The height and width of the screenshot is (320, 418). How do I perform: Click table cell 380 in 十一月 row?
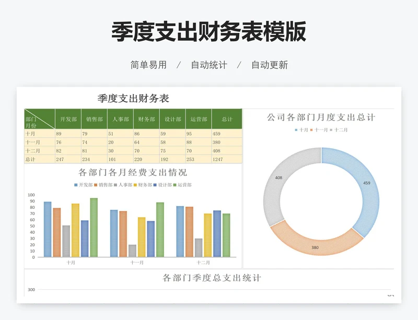pos(227,143)
